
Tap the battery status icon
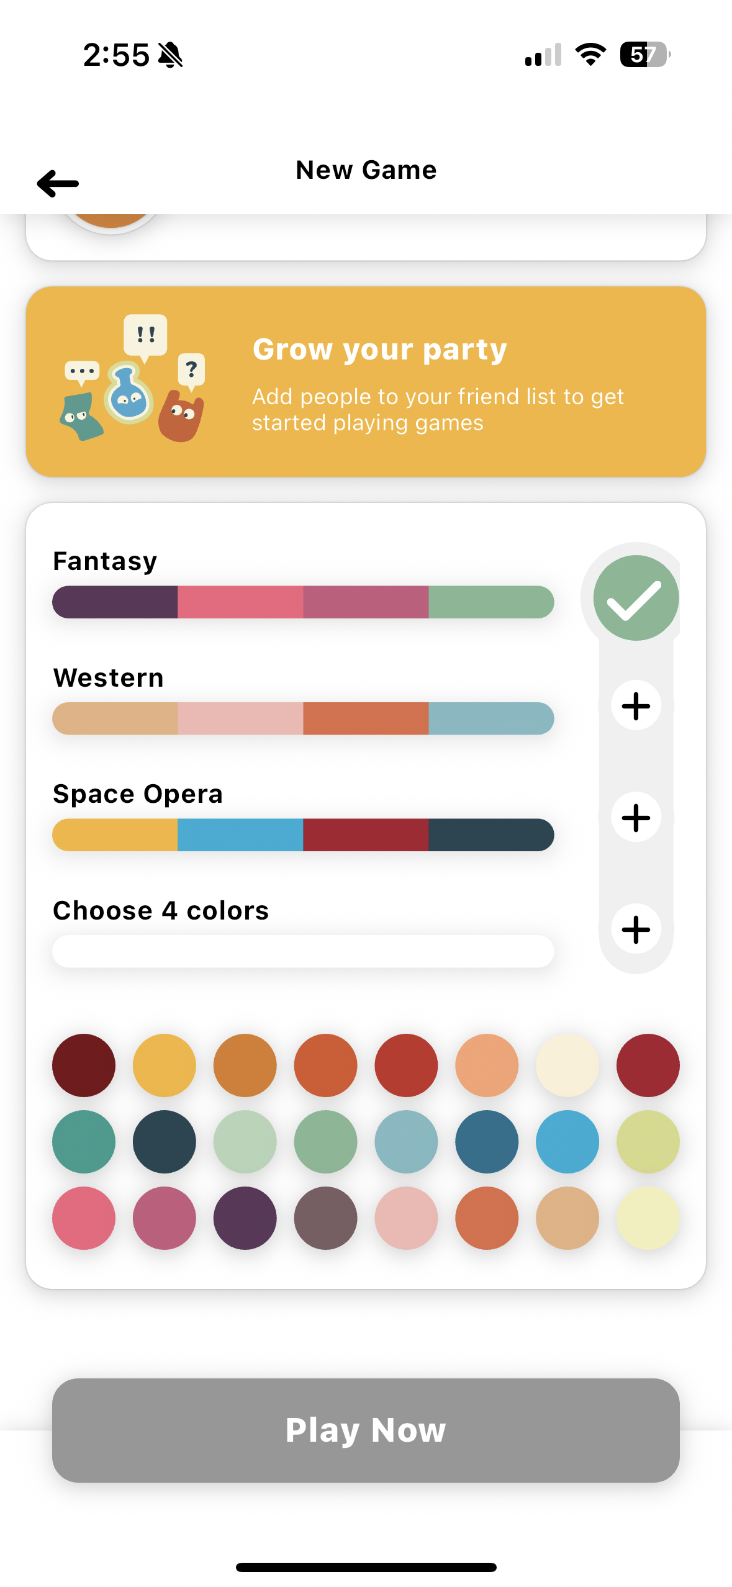(645, 55)
